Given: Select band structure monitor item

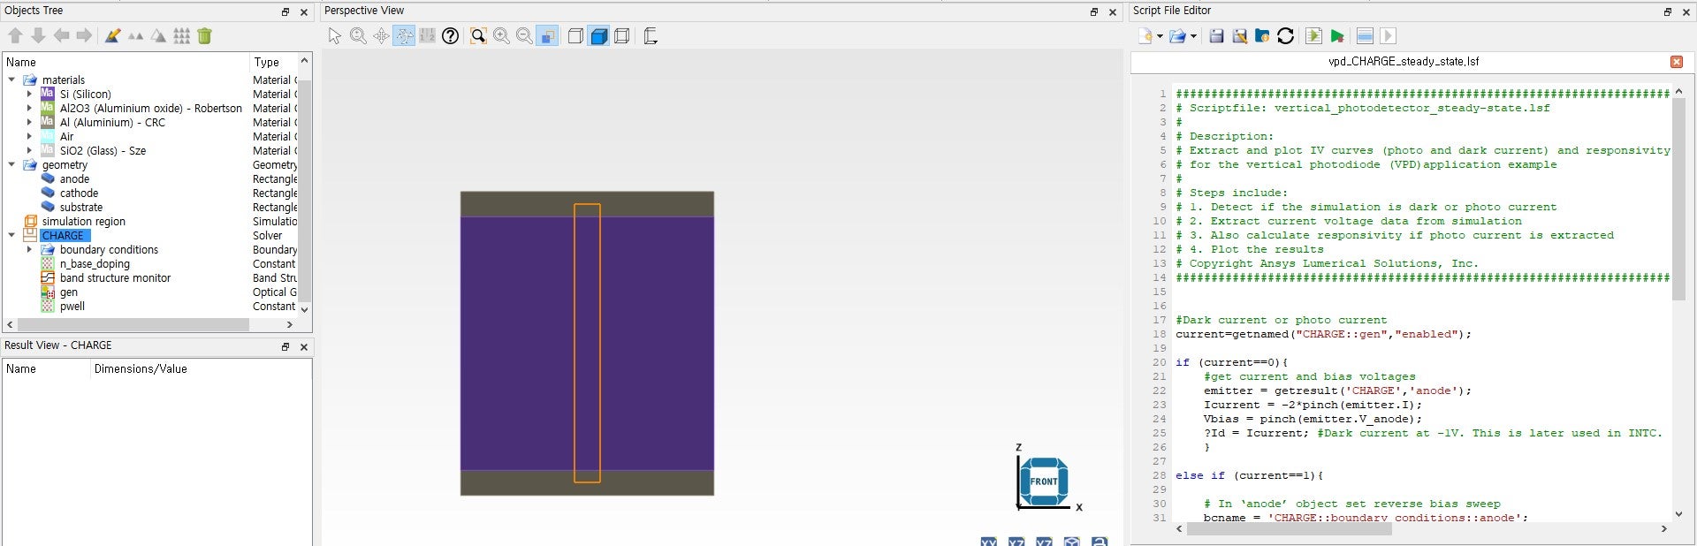Looking at the screenshot, I should click(115, 277).
